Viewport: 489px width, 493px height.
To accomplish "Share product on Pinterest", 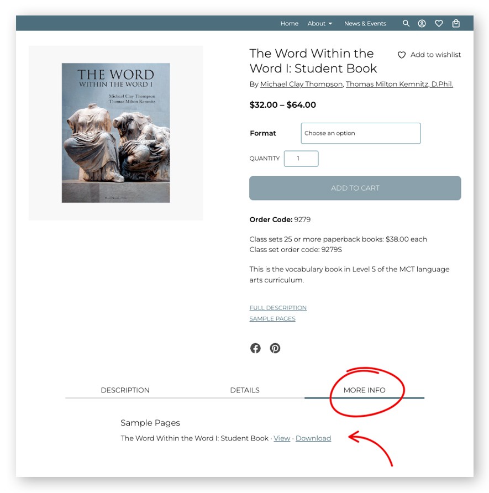I will [275, 348].
